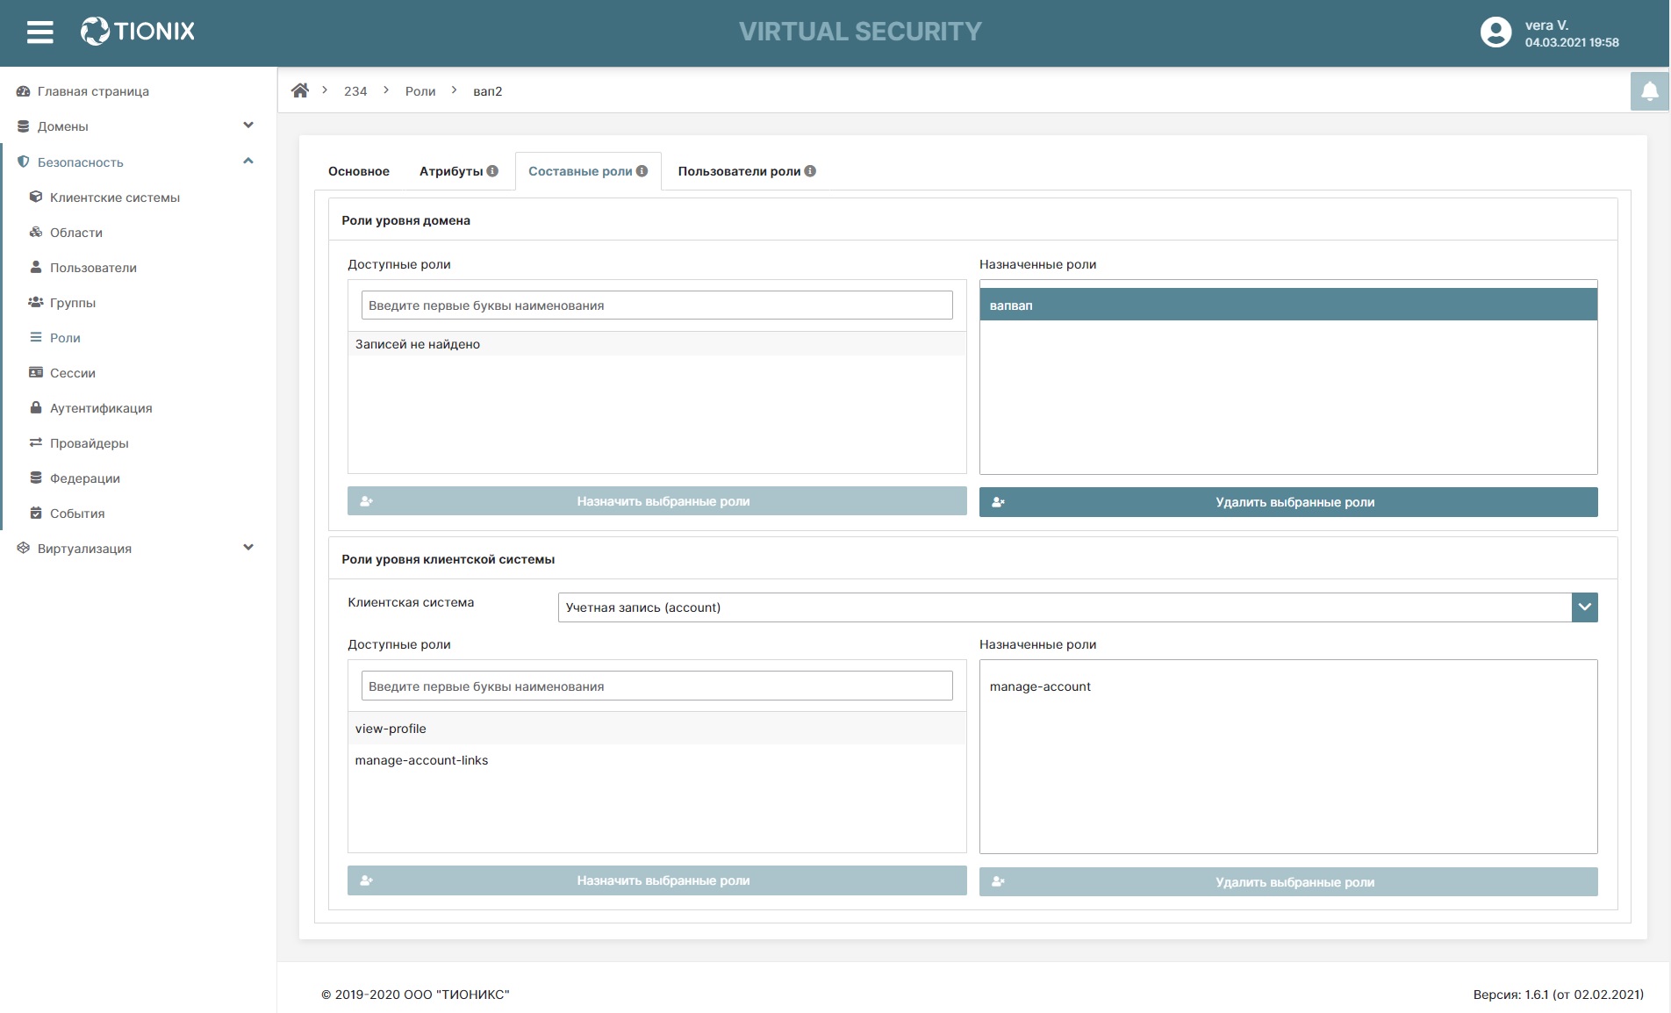Open the hamburger menu
The width and height of the screenshot is (1671, 1013).
[x=39, y=32]
